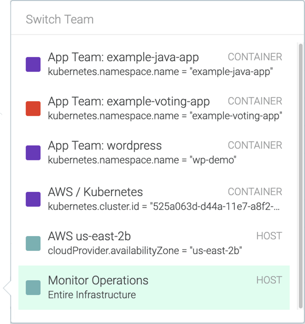The image size is (305, 324).
Task: Click kubernetes.namespace.name = "example-voting-app" scope text
Action: (x=165, y=116)
